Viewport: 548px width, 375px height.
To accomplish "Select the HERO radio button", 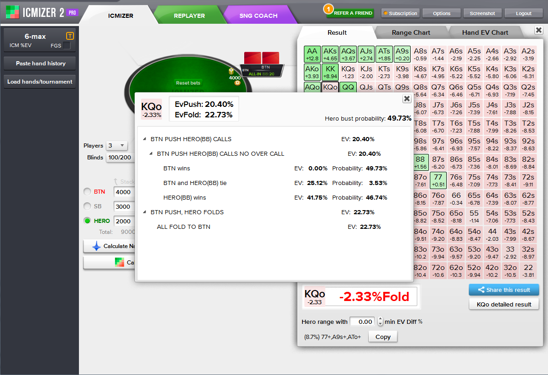I will [x=87, y=221].
